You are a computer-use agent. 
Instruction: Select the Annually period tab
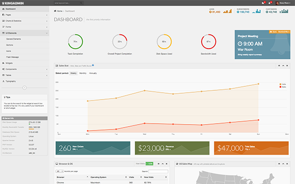point(93,73)
